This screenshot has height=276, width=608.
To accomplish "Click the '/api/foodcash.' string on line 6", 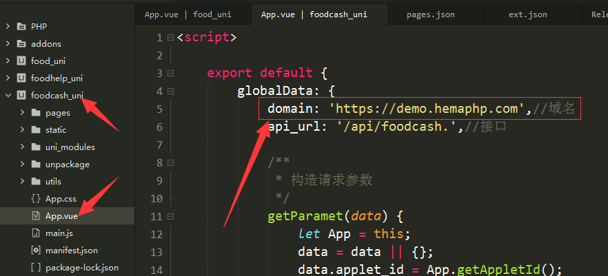I will tap(398, 127).
